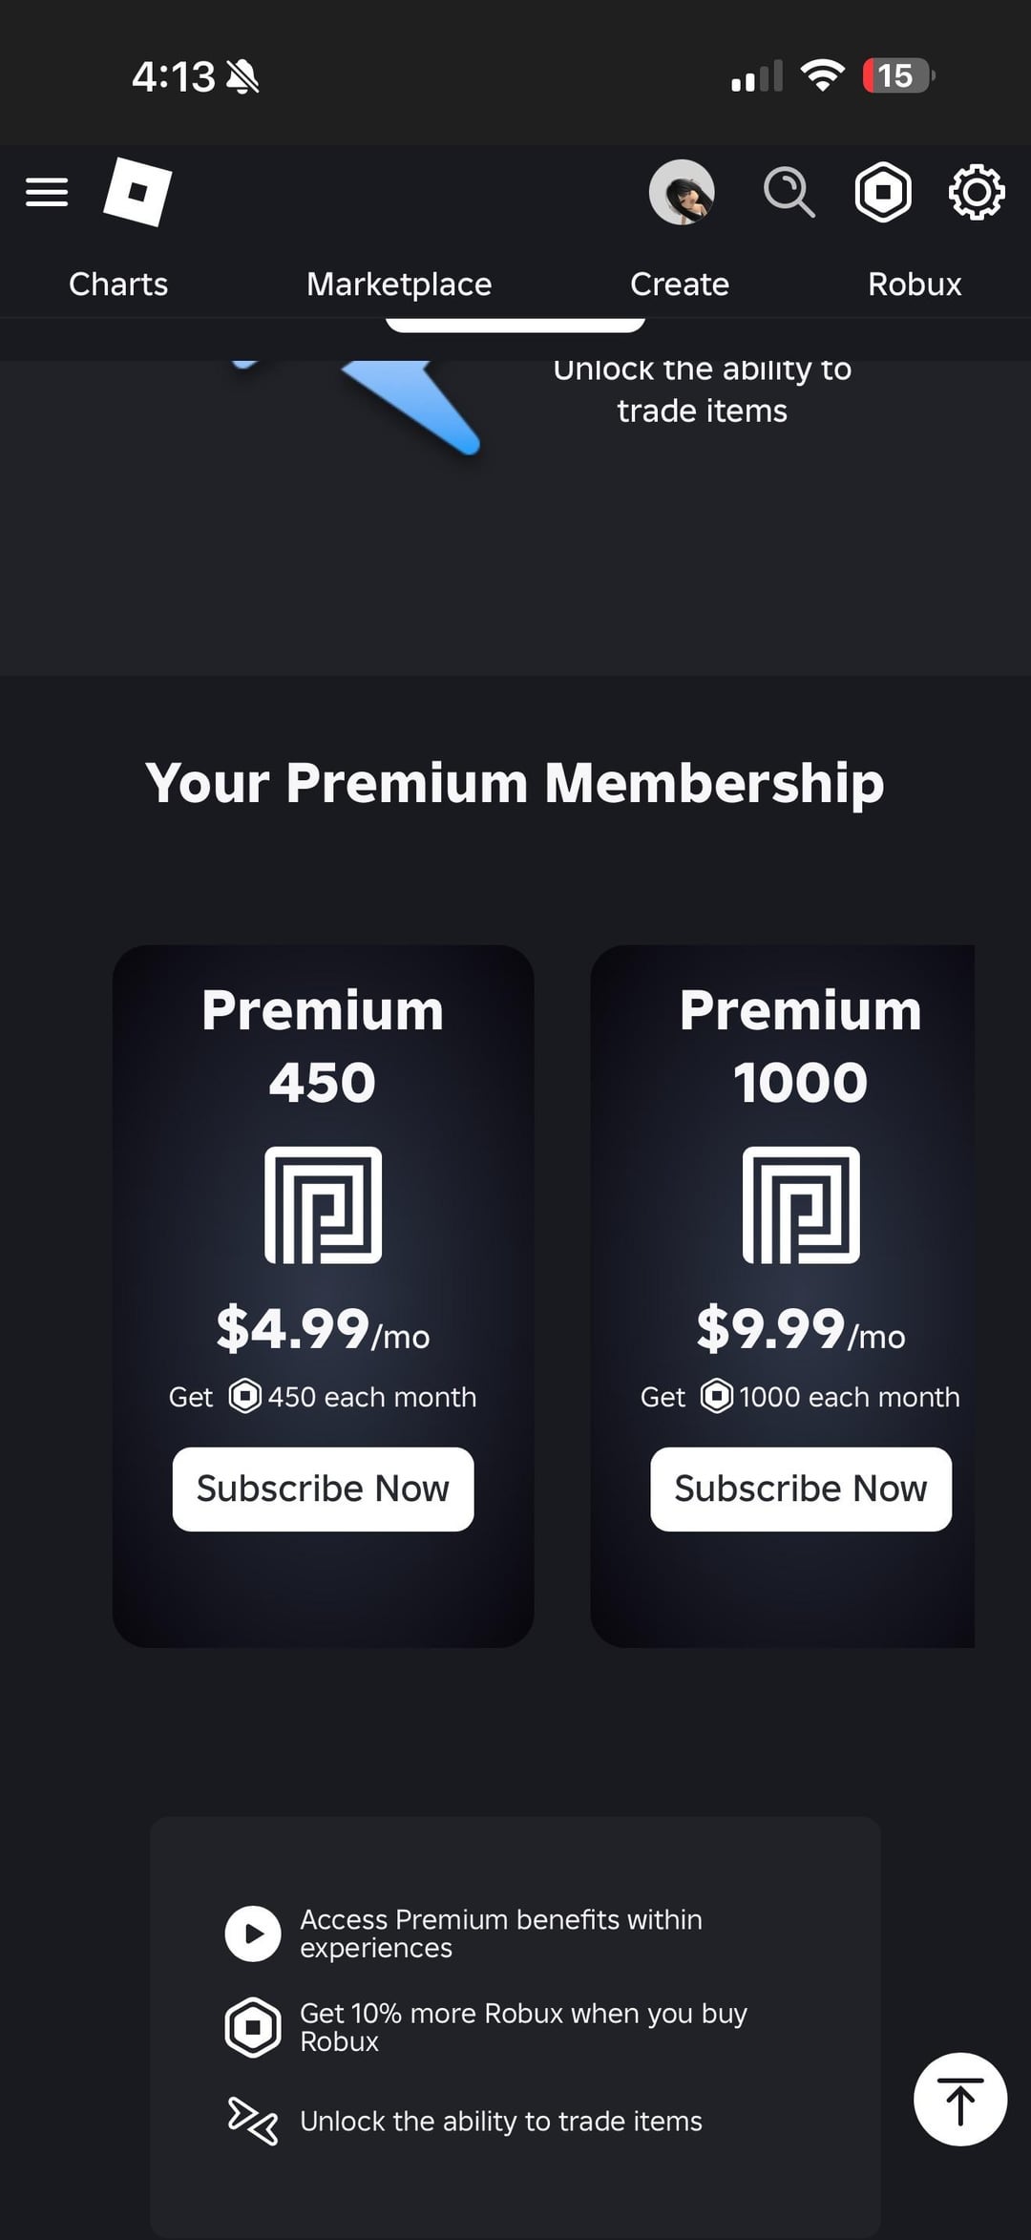Subscribe to Premium 450 plan

323,1489
